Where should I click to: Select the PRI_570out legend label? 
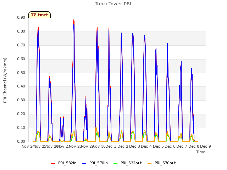pos(165,163)
